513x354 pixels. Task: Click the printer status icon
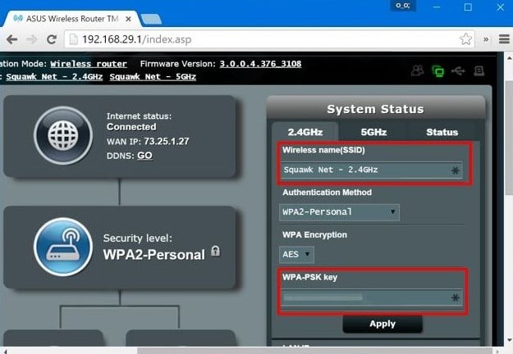point(479,70)
